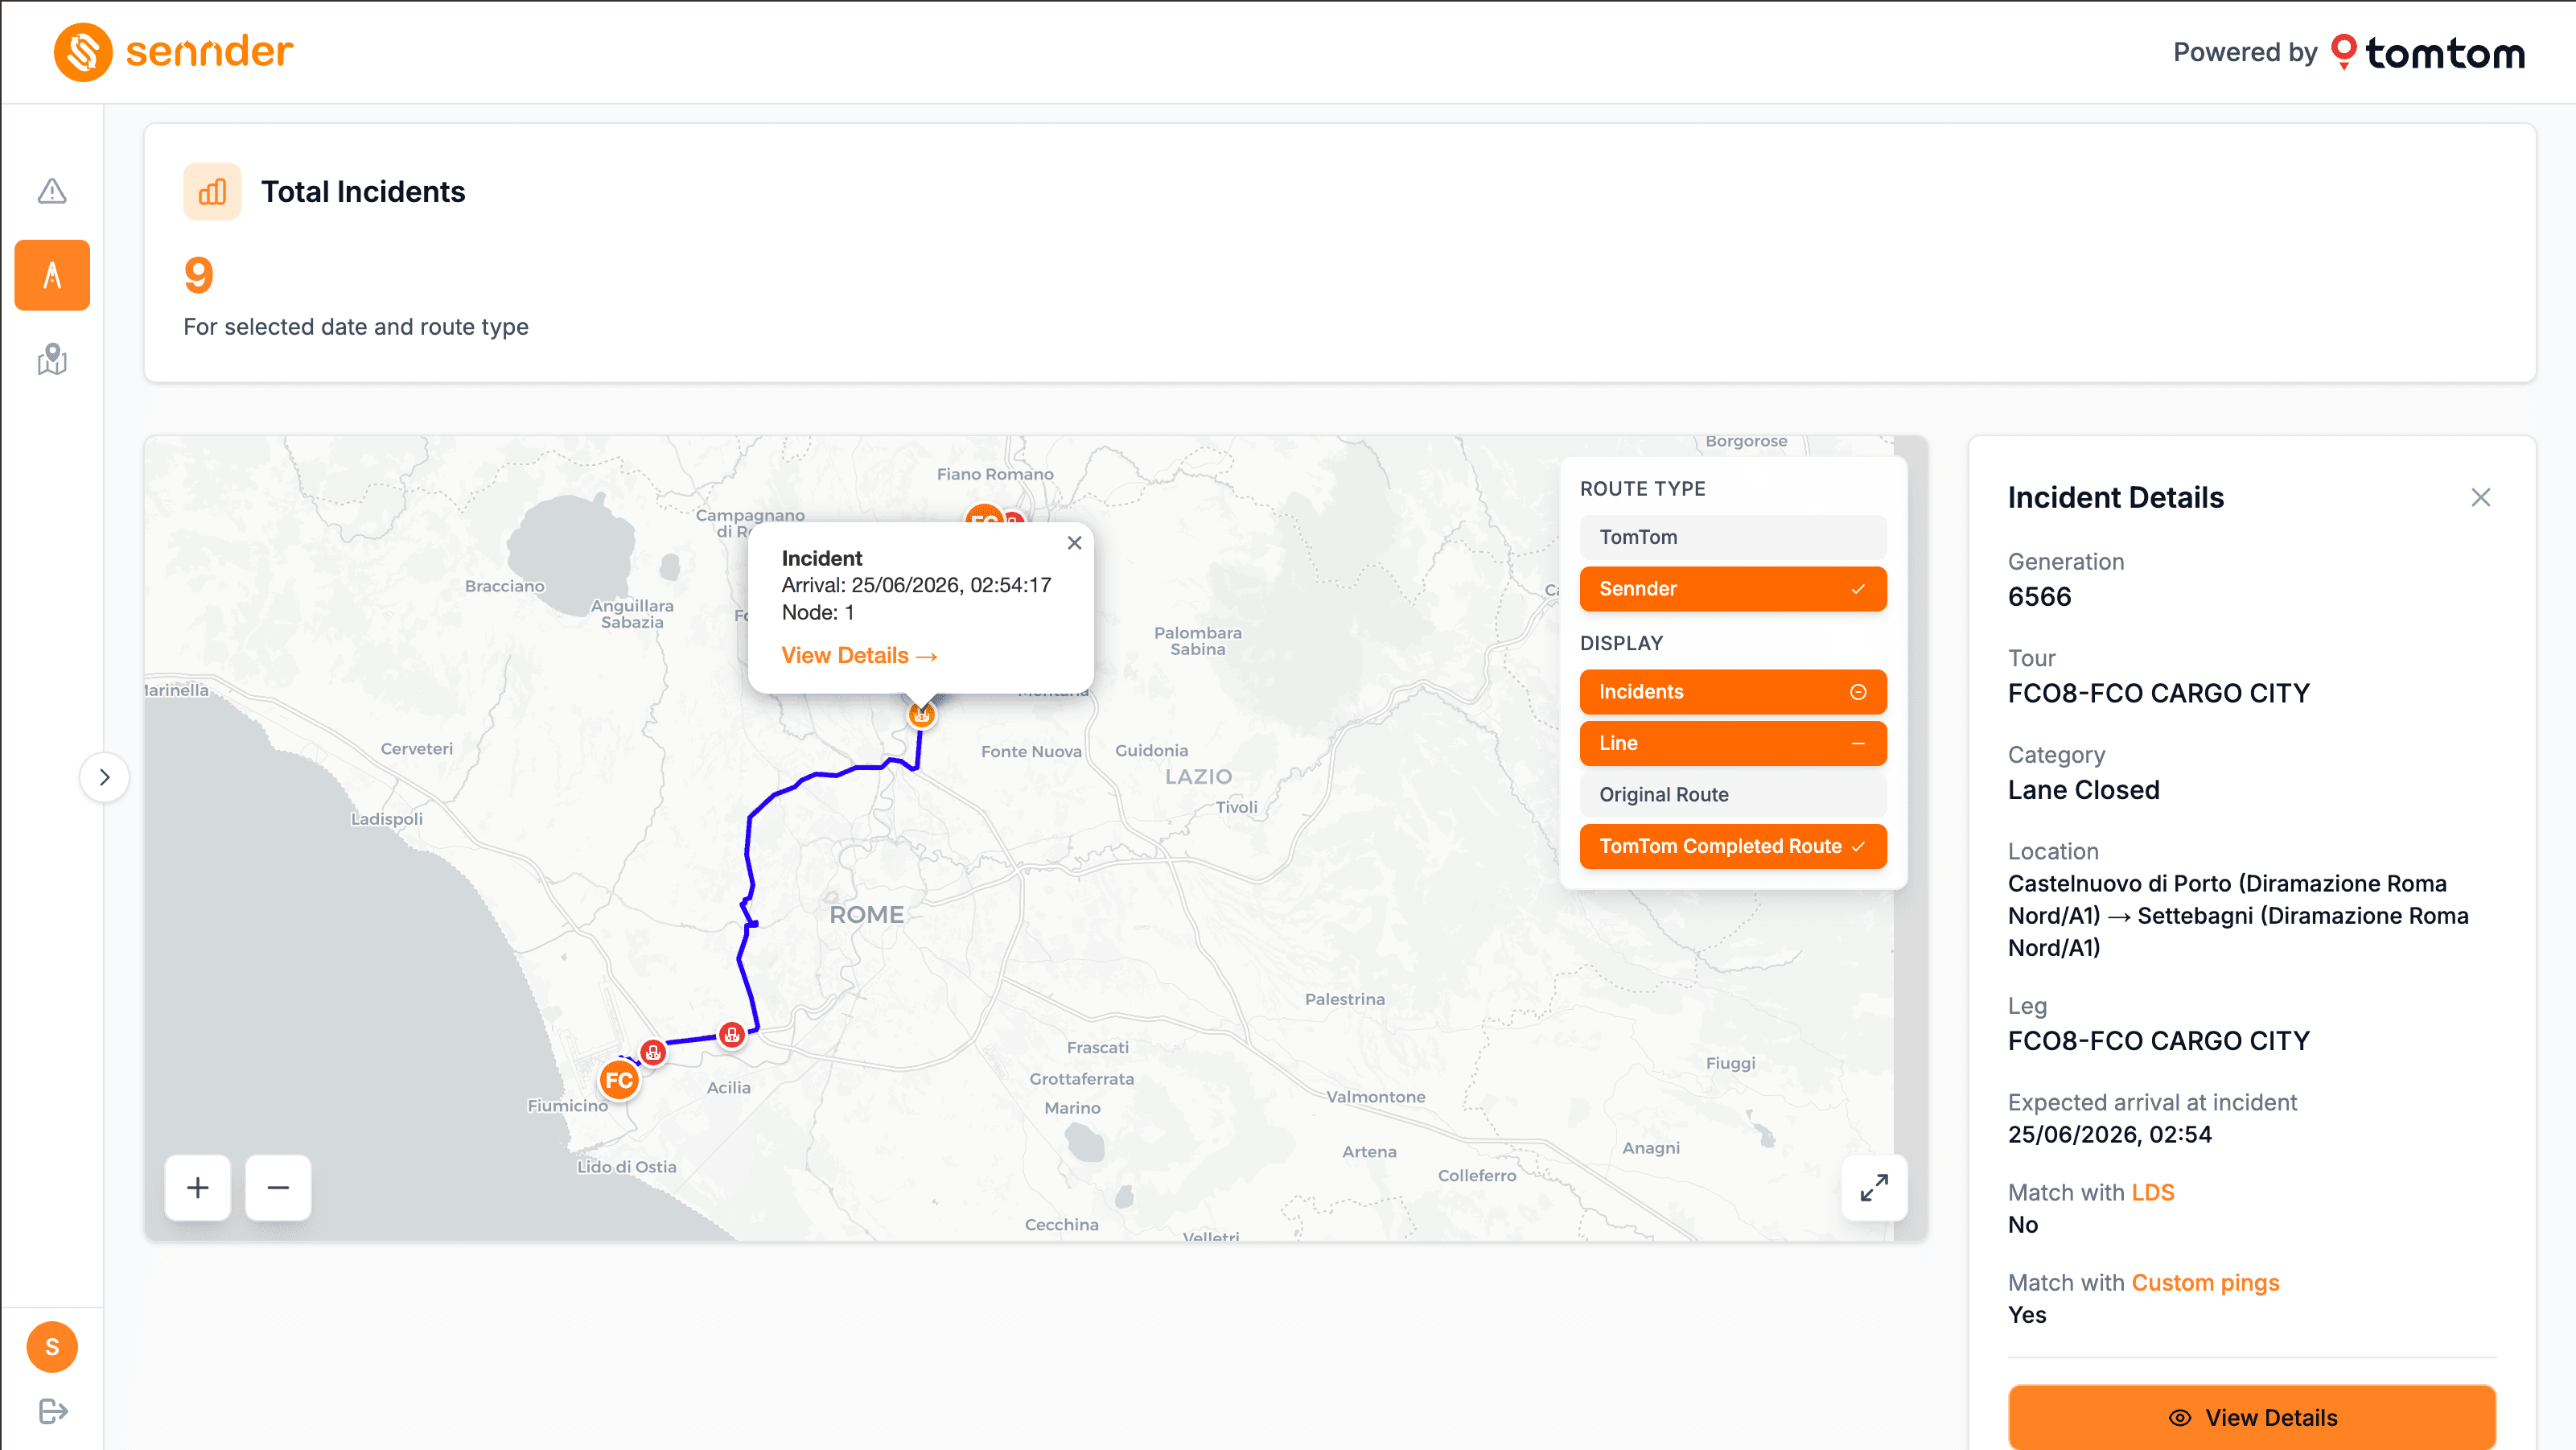Click the orange incident marker under popup

tap(921, 715)
